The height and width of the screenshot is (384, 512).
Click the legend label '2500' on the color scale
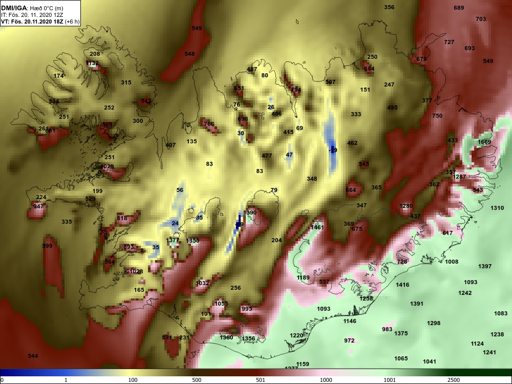(x=454, y=380)
